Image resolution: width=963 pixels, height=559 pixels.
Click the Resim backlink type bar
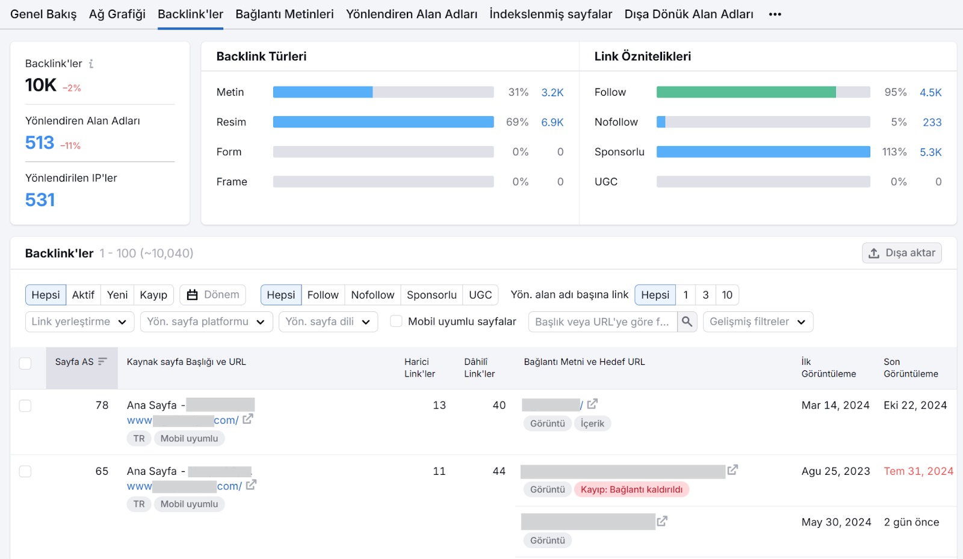383,122
